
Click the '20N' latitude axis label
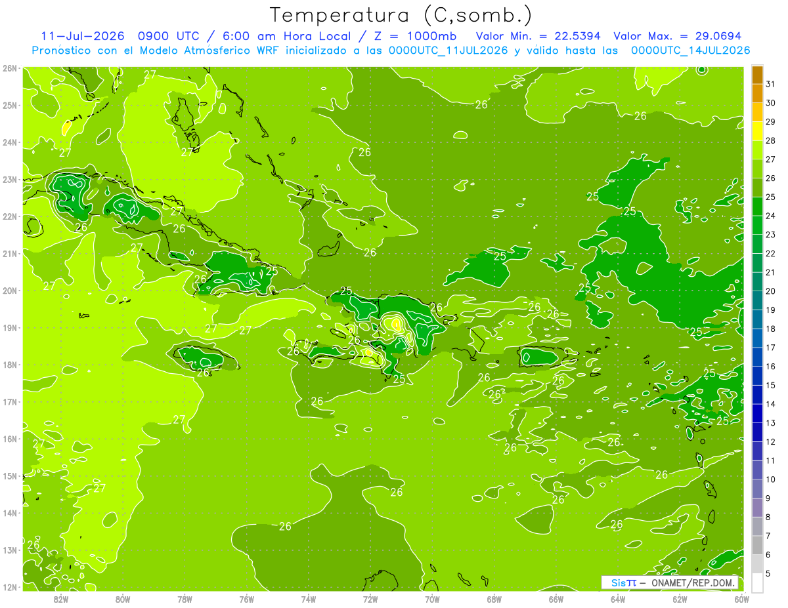pyautogui.click(x=10, y=291)
